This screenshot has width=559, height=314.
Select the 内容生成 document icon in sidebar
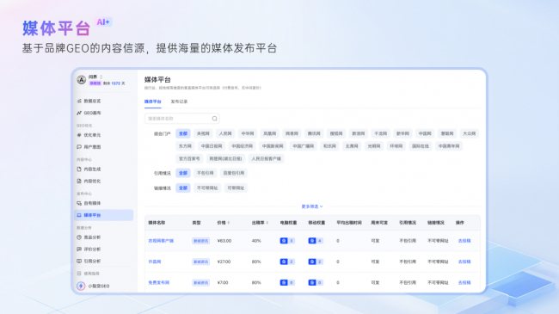pos(79,169)
